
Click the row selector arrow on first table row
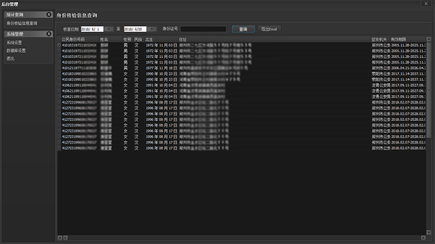tap(59, 45)
